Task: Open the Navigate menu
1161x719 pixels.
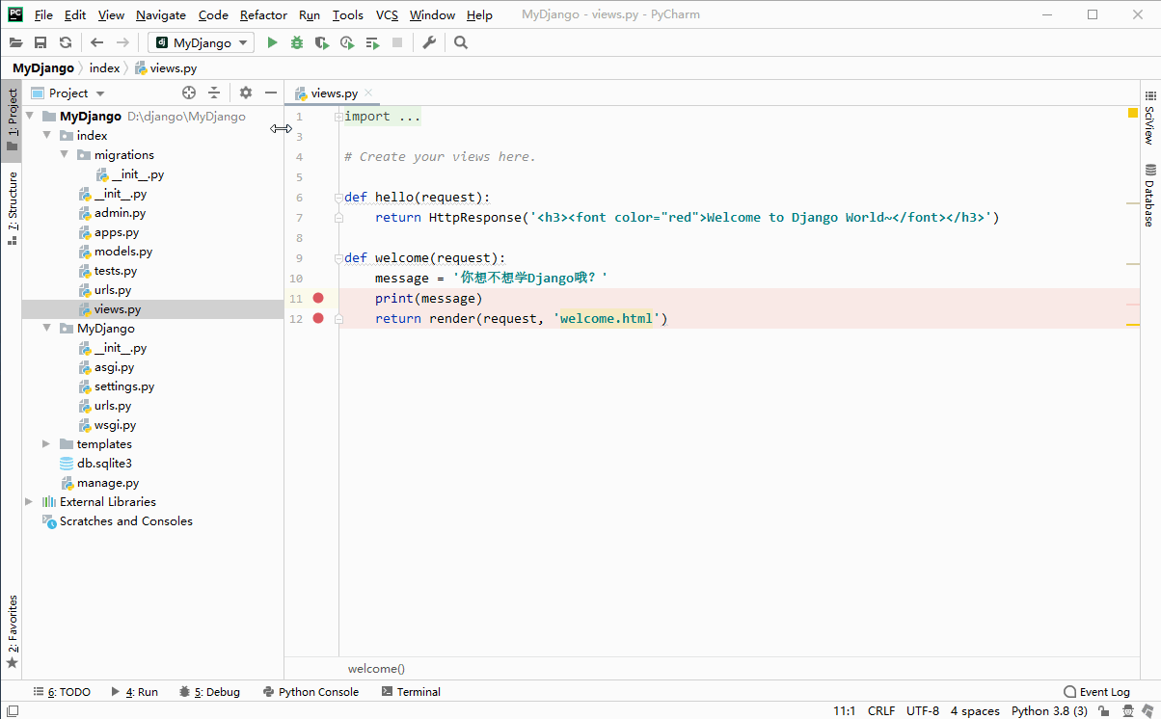Action: [x=161, y=14]
